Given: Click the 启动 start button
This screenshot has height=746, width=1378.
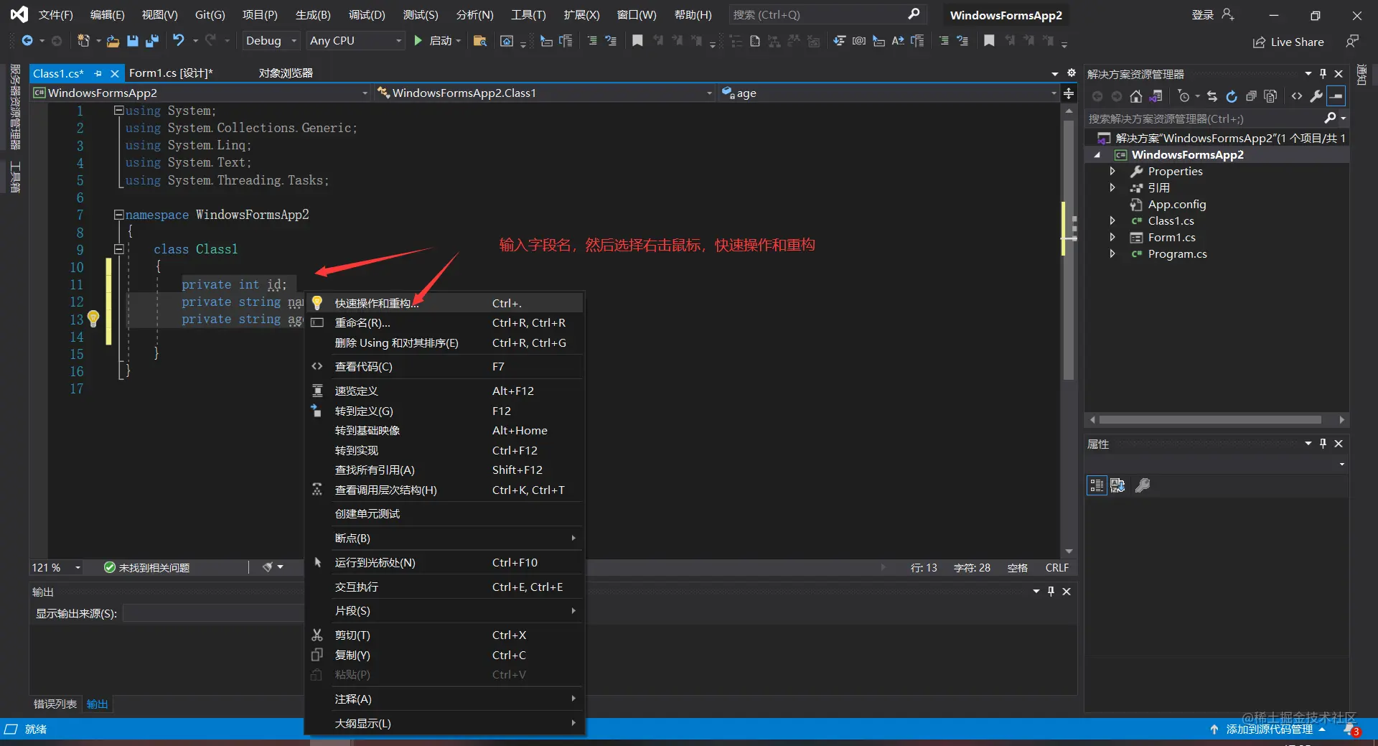Looking at the screenshot, I should pyautogui.click(x=433, y=41).
